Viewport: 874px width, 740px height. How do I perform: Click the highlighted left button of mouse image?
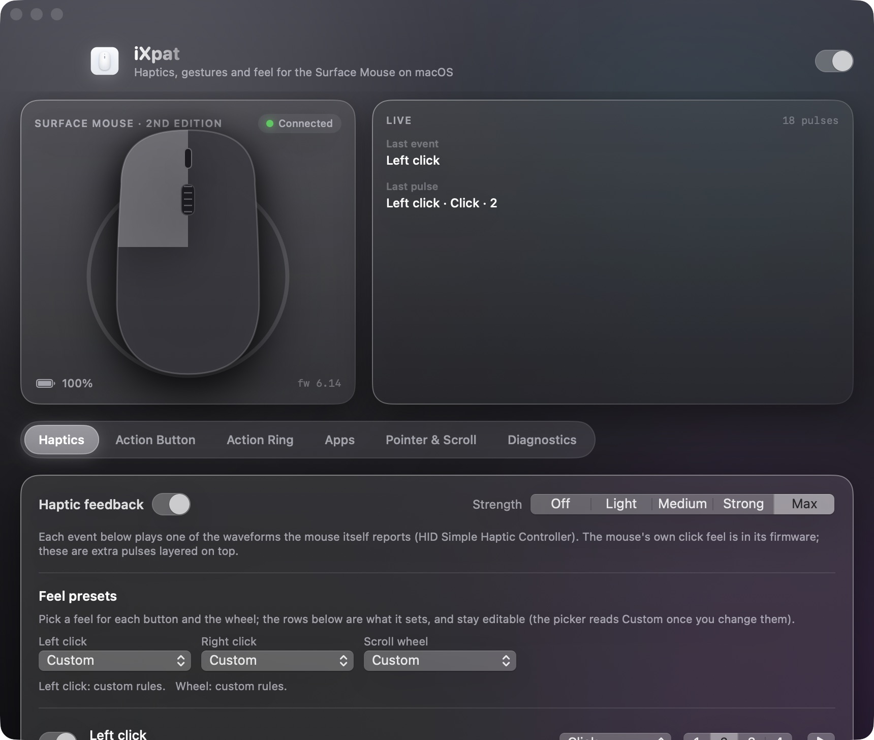pos(153,189)
